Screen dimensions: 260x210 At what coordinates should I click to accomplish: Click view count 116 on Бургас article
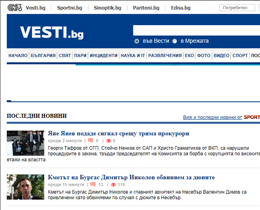[121, 184]
